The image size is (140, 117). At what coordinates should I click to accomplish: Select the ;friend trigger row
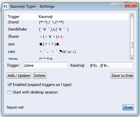[x=68, y=22]
